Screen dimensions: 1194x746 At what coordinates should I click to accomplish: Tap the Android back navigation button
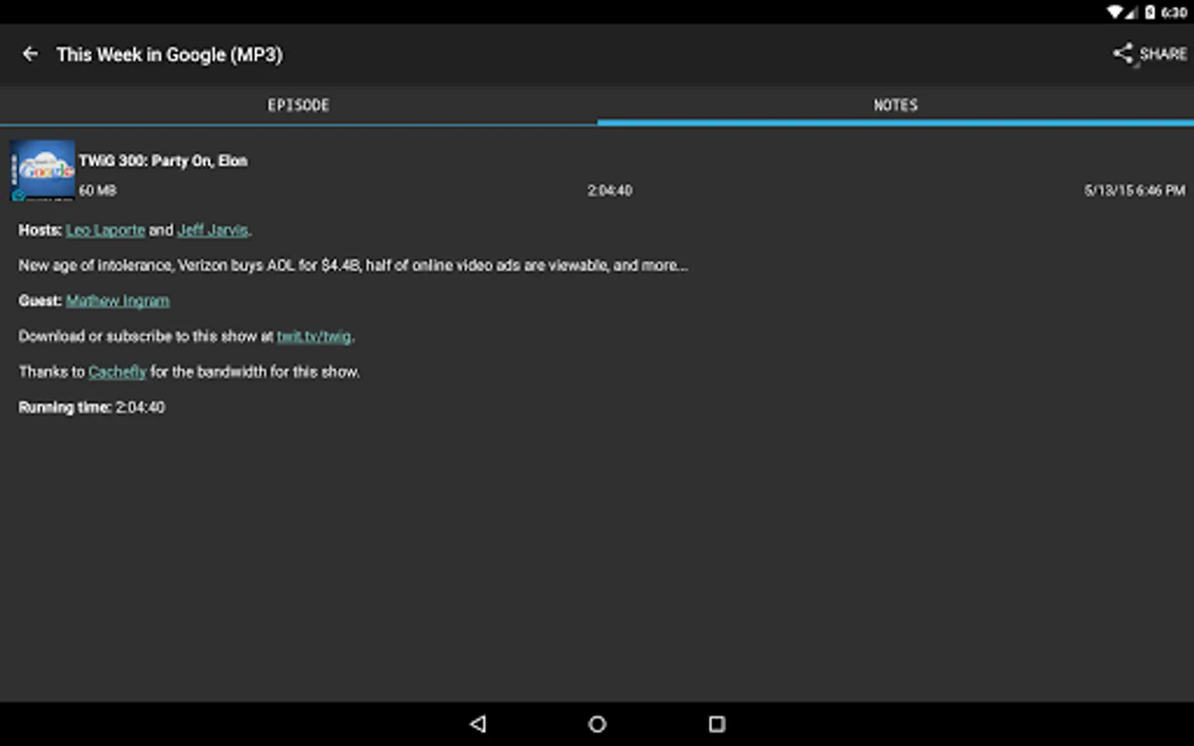tap(478, 724)
